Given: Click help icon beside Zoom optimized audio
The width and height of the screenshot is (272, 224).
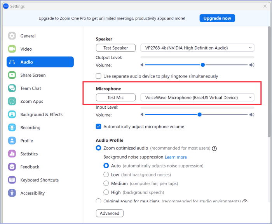Looking at the screenshot, I should (x=214, y=148).
